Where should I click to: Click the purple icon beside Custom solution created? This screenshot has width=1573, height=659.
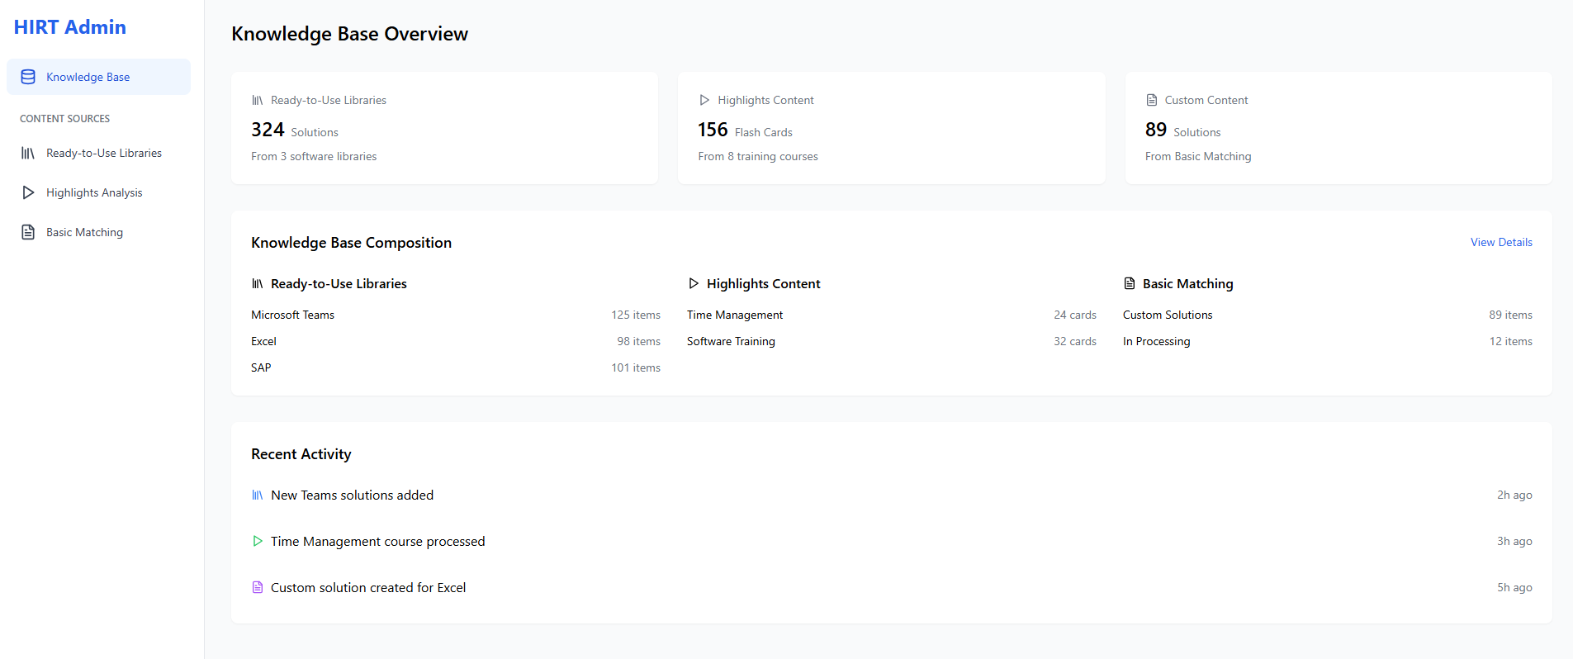258,587
